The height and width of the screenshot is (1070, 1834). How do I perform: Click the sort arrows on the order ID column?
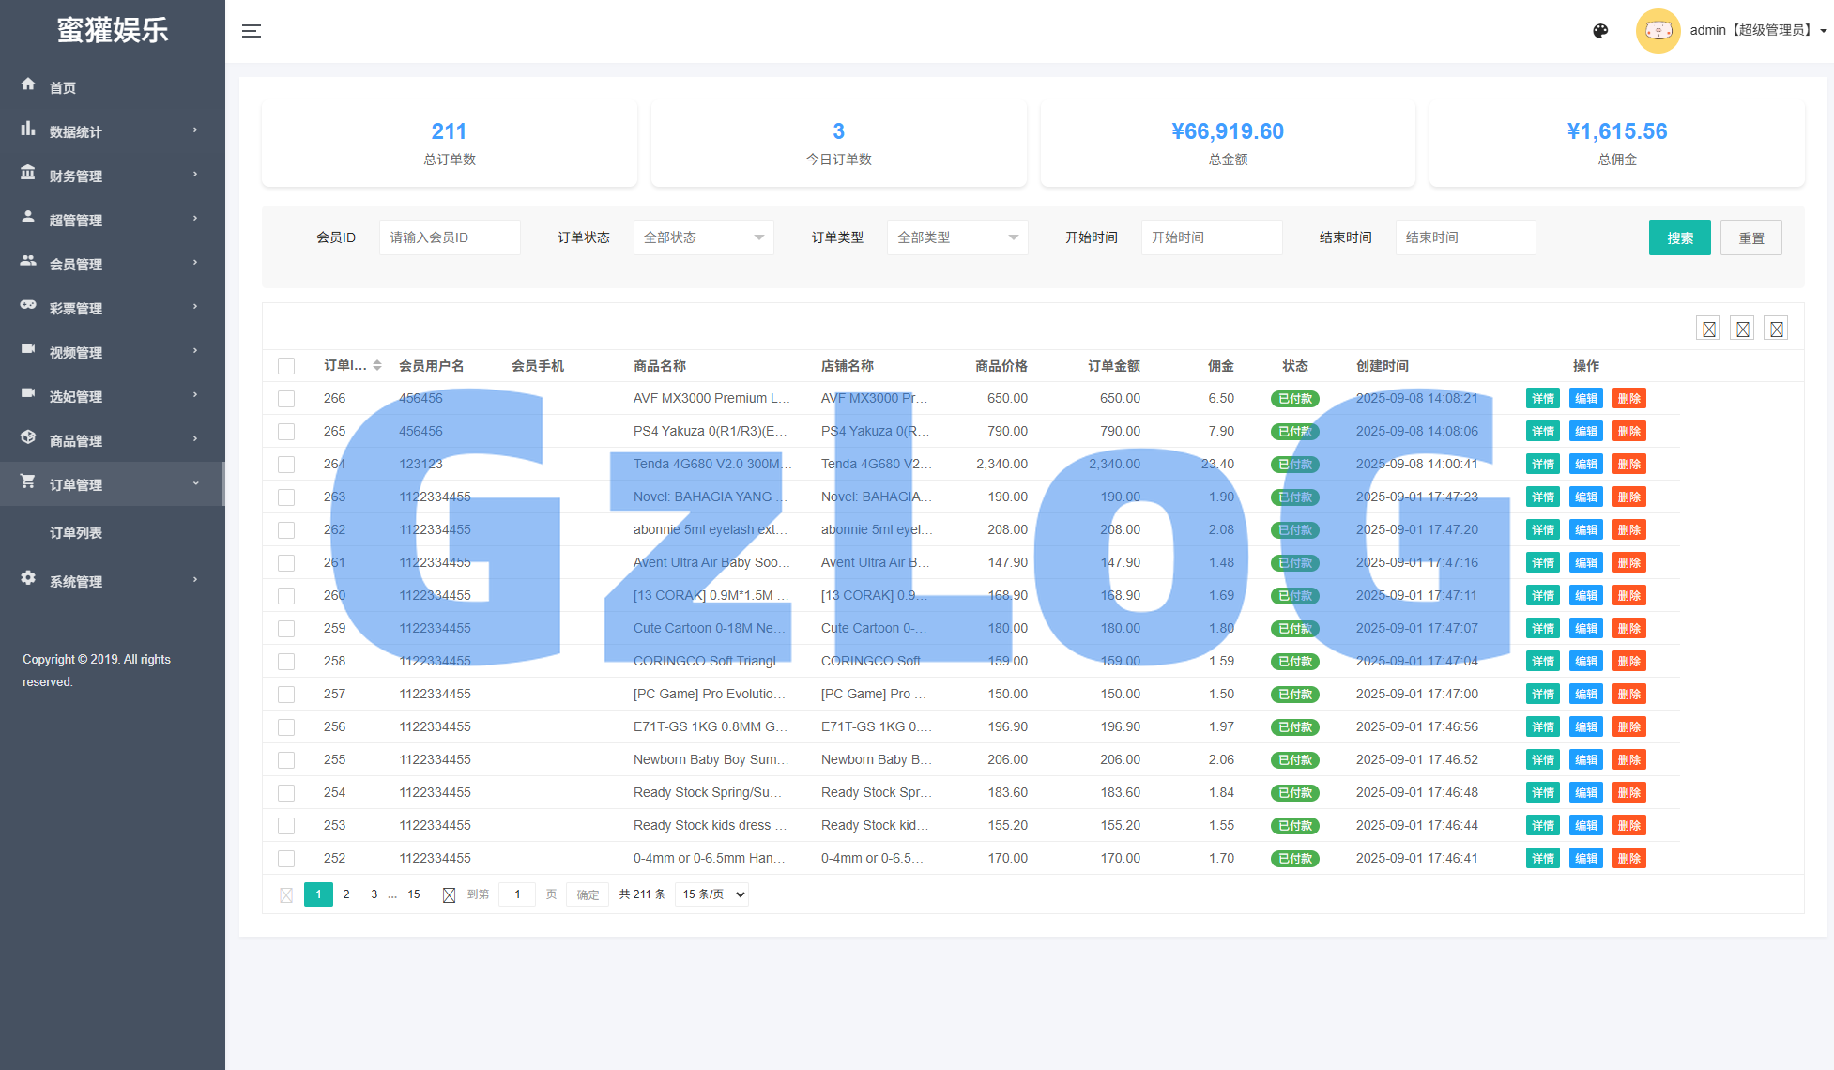[377, 365]
